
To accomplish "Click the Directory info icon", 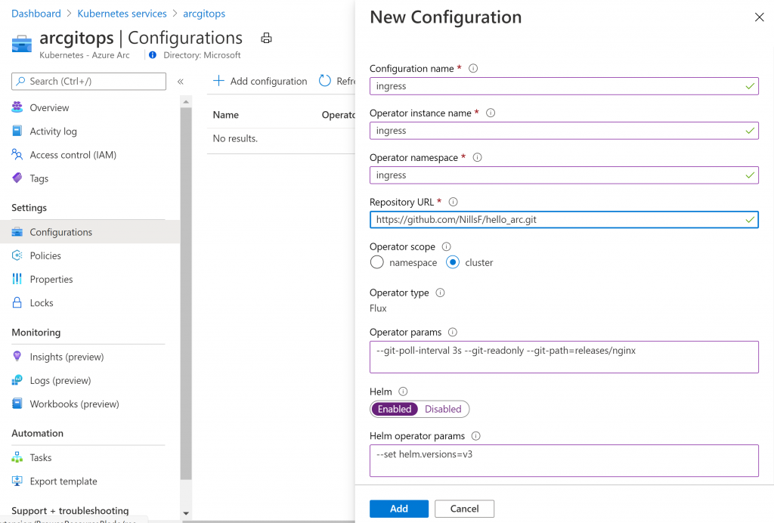I will pyautogui.click(x=153, y=54).
